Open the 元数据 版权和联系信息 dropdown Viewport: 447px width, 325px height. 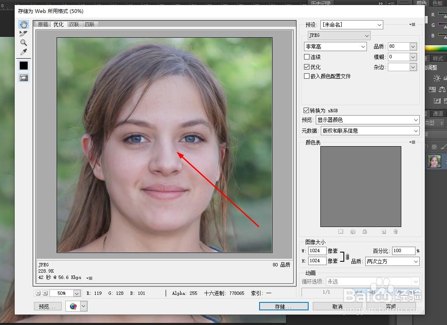pos(370,131)
